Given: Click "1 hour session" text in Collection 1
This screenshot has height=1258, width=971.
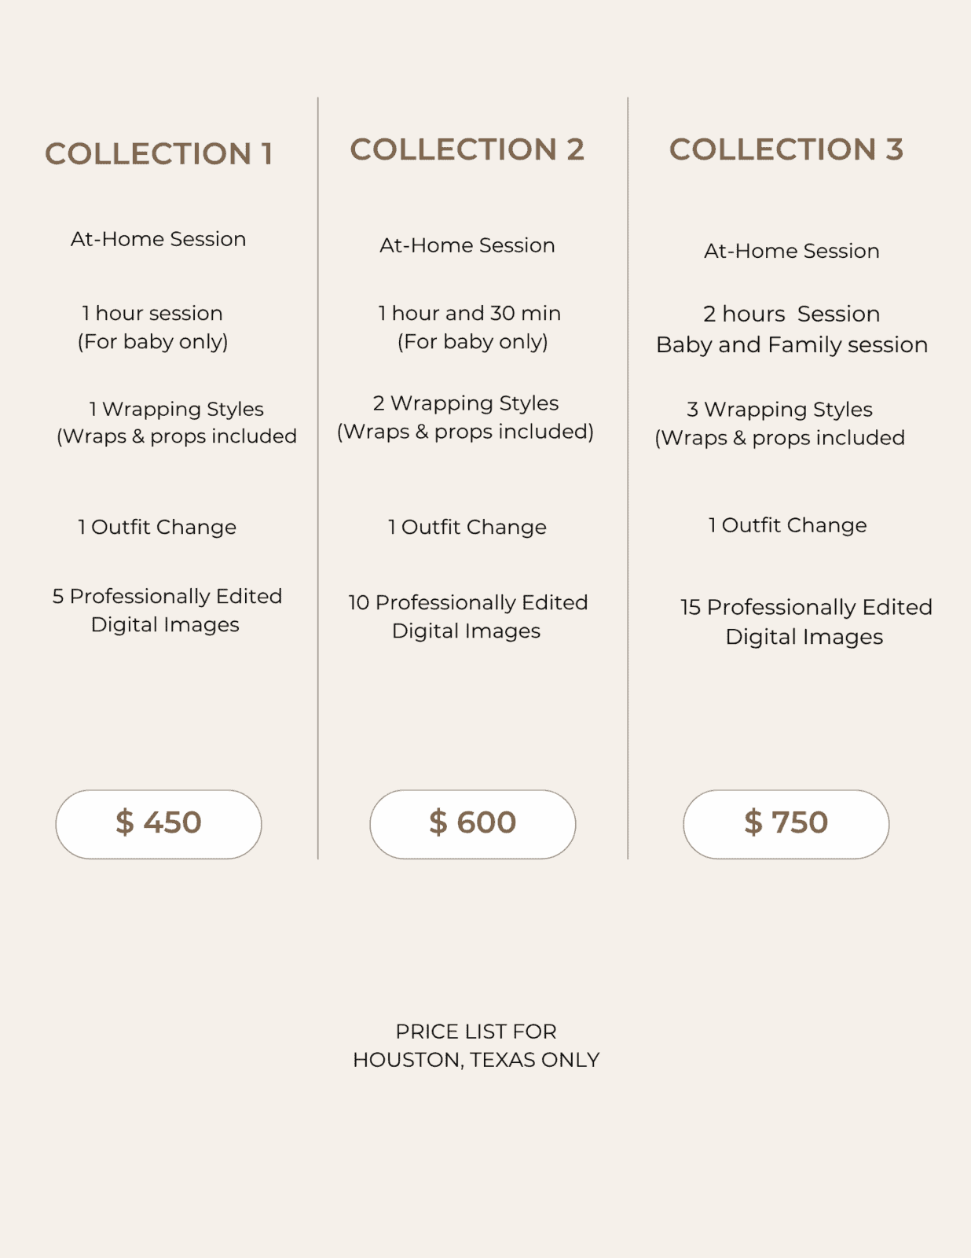Looking at the screenshot, I should pos(152,313).
